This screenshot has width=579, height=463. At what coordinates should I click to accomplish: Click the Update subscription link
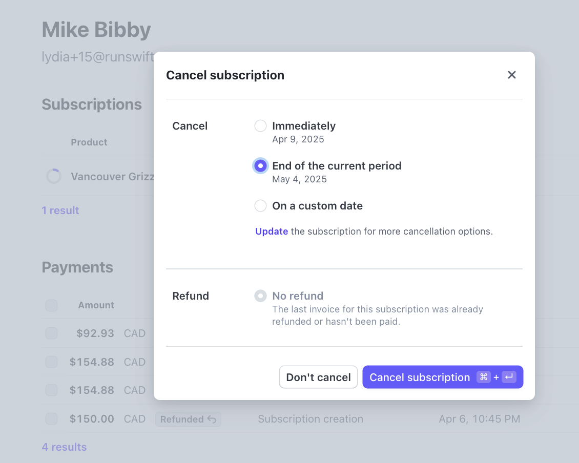pyautogui.click(x=272, y=231)
